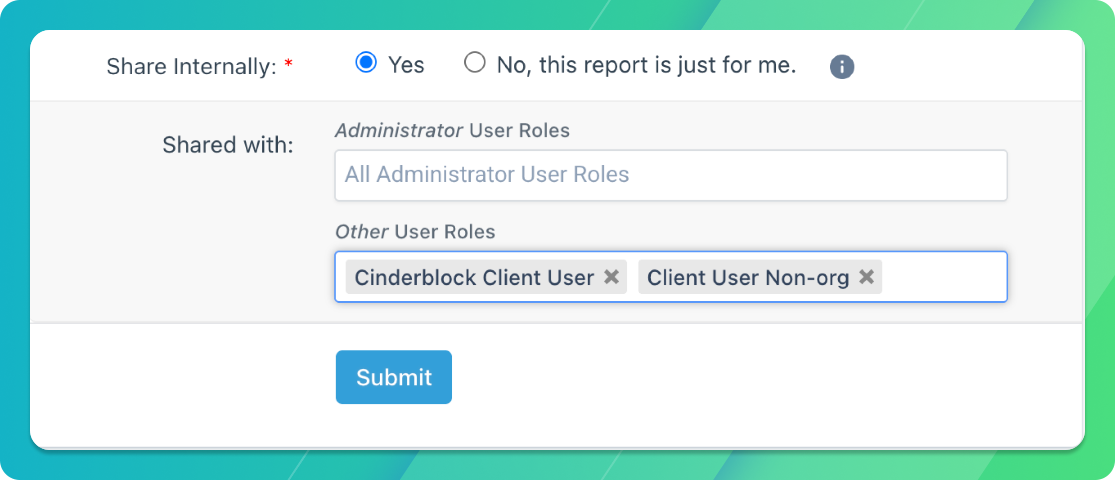The image size is (1115, 480).
Task: Open the Share Internally info icon
Action: click(x=842, y=67)
